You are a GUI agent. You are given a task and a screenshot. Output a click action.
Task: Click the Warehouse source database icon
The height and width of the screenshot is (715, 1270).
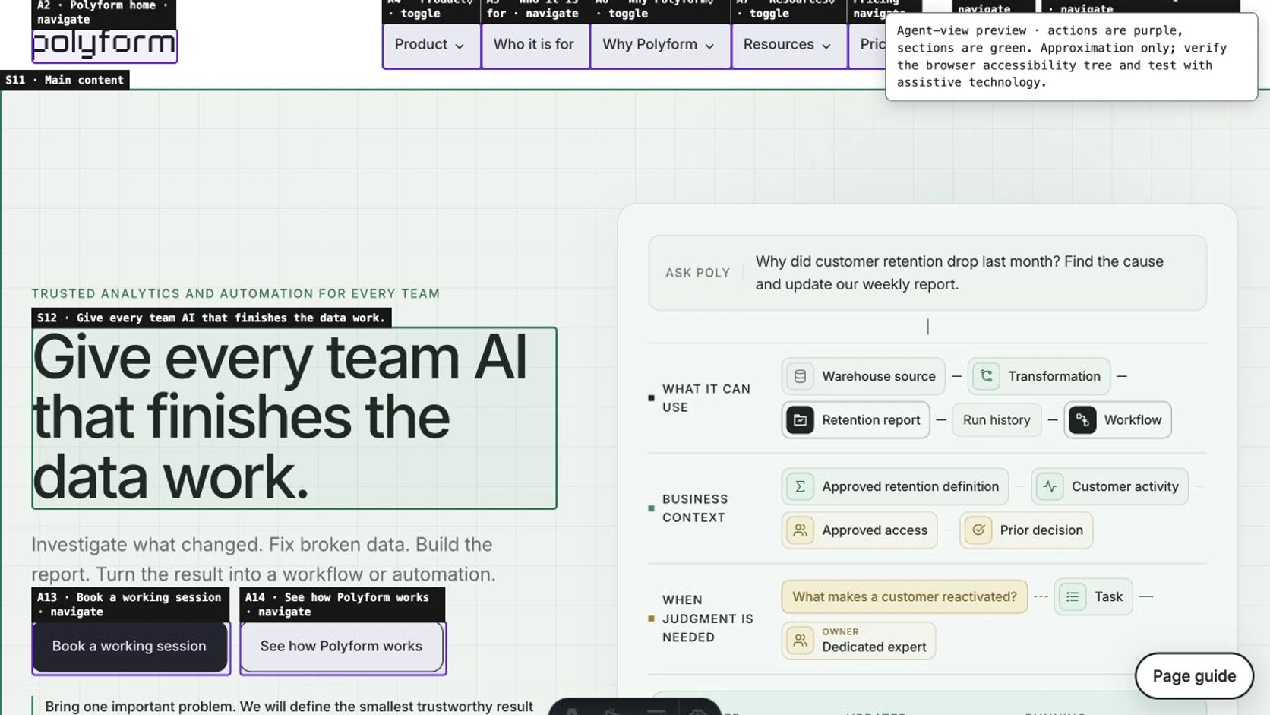pos(800,376)
